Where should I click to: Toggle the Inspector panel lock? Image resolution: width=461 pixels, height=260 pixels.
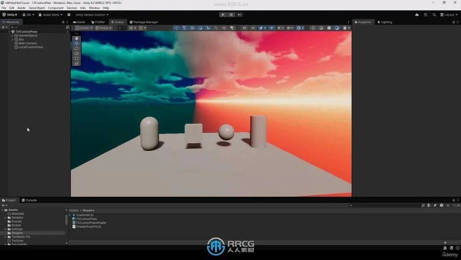coord(453,22)
